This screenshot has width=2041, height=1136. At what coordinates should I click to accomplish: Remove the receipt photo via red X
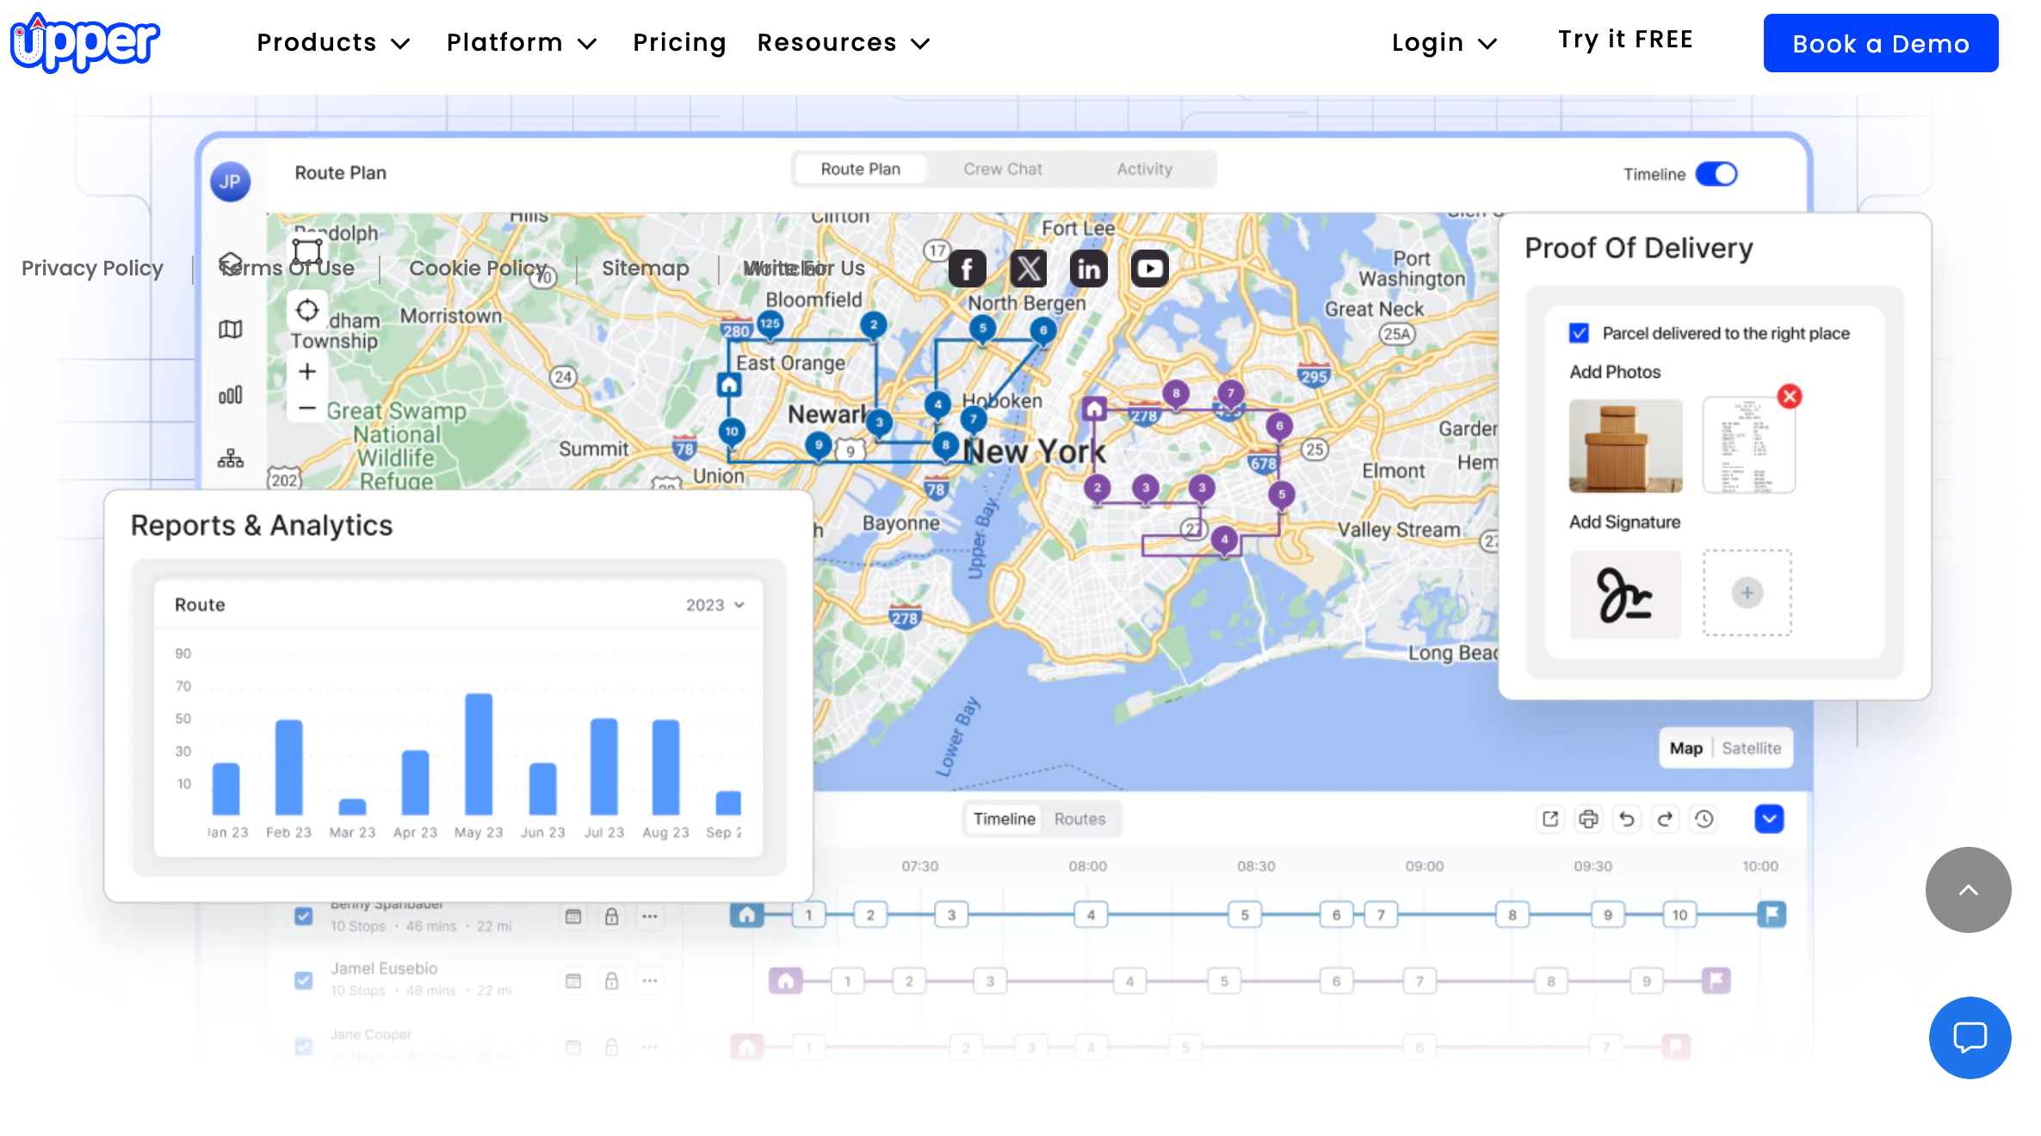pos(1791,397)
